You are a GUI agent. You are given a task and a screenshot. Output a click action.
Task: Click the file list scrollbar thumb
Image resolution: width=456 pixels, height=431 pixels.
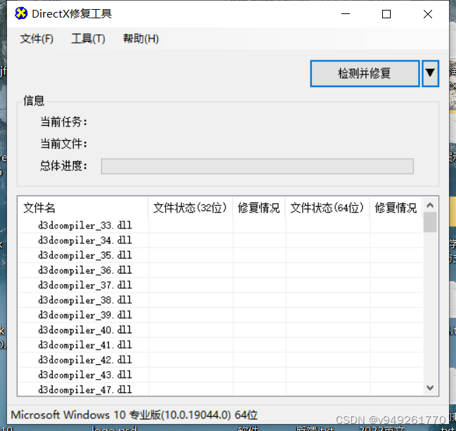(430, 222)
